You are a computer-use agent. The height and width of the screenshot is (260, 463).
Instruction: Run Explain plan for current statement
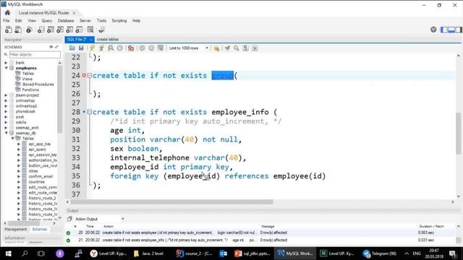[111, 48]
